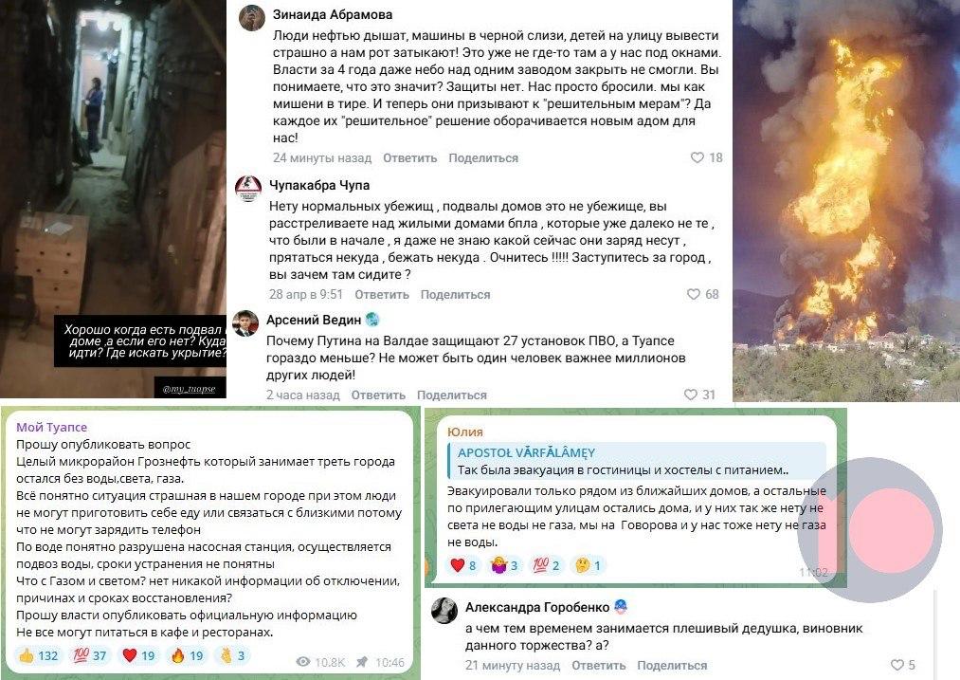The height and width of the screenshot is (680, 960).
Task: Click Поделиться under Чупакабра Чупа's comment
Action: [455, 295]
